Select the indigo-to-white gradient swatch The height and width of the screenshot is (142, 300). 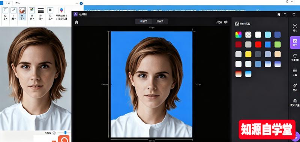[277, 64]
